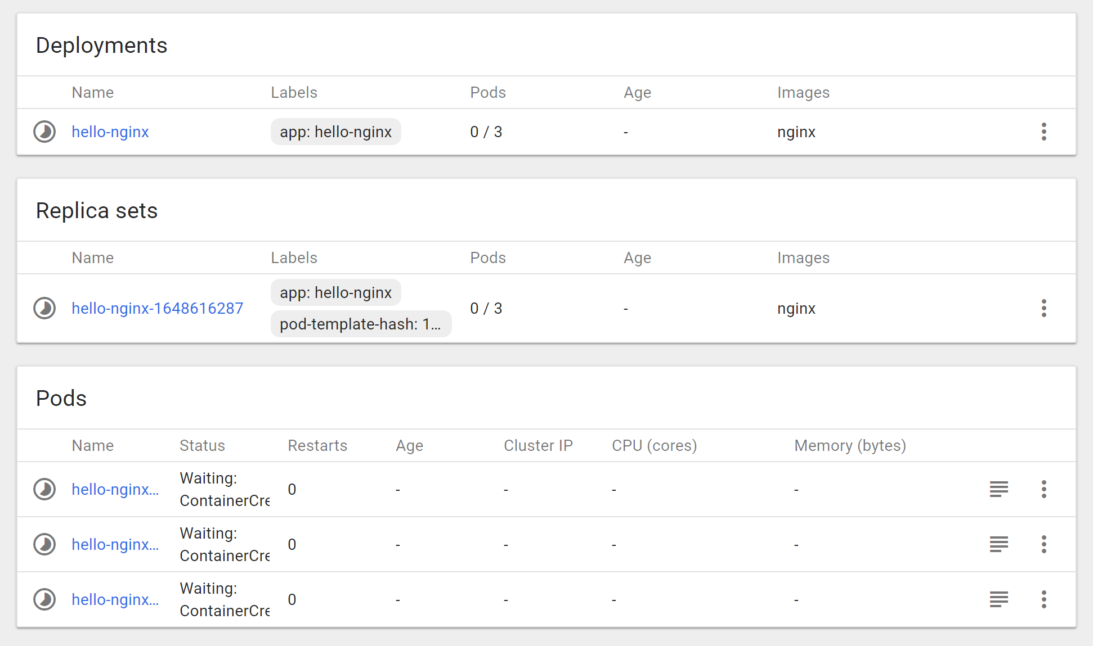Click Labels column header in Replica sets table
The height and width of the screenshot is (646, 1093).
point(294,258)
